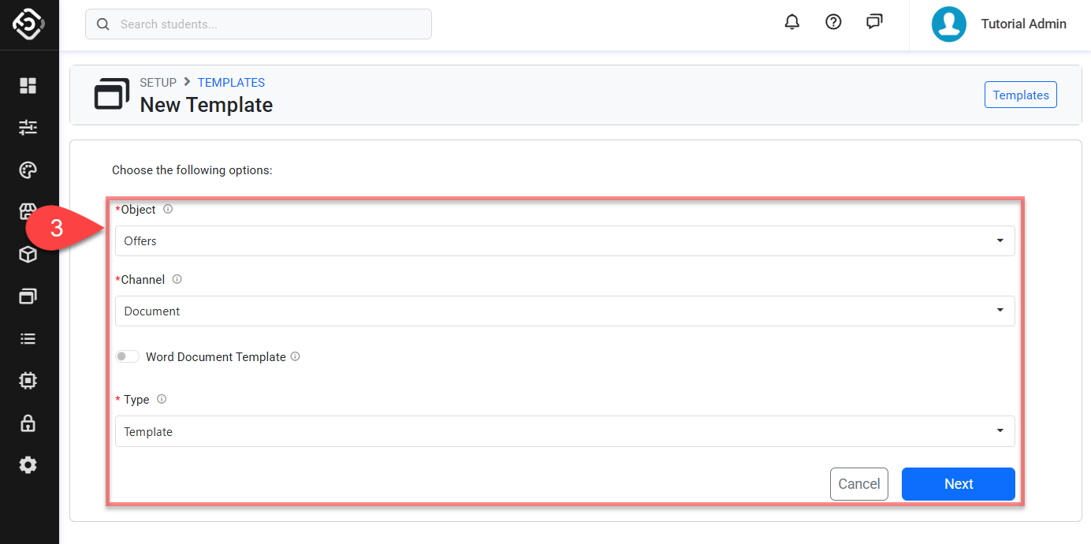Expand the Channel dropdown showing Document
1091x544 pixels.
[x=564, y=311]
